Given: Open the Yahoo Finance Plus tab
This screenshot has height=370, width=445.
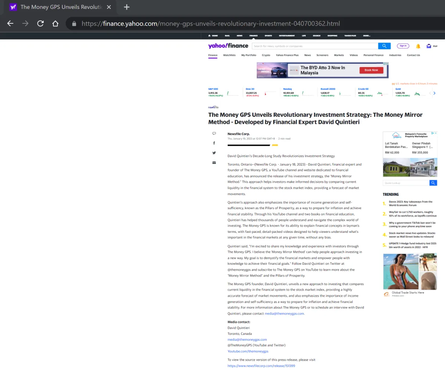Looking at the screenshot, I should pos(287,55).
